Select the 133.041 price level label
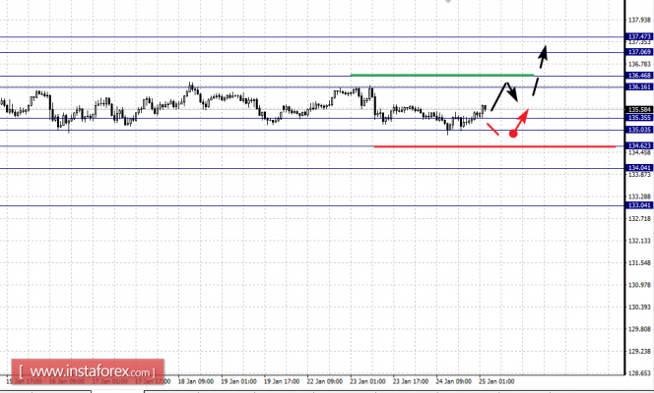654x393 pixels. [x=639, y=205]
